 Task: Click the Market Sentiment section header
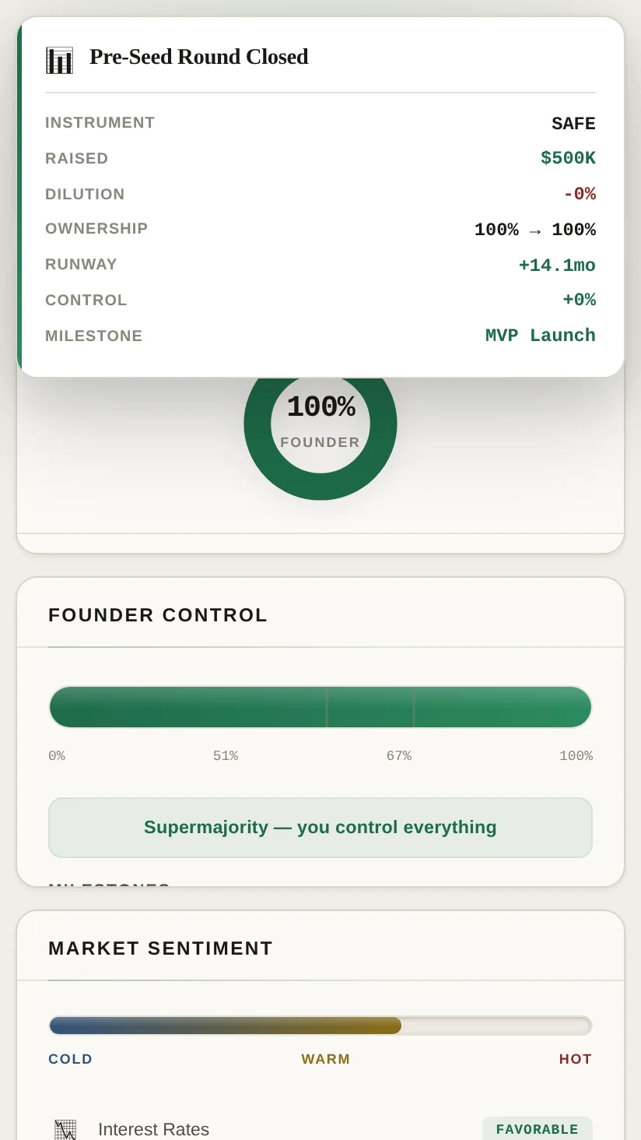pos(160,948)
